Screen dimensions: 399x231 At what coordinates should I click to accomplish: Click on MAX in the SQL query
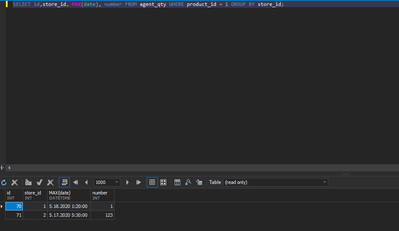tap(76, 4)
